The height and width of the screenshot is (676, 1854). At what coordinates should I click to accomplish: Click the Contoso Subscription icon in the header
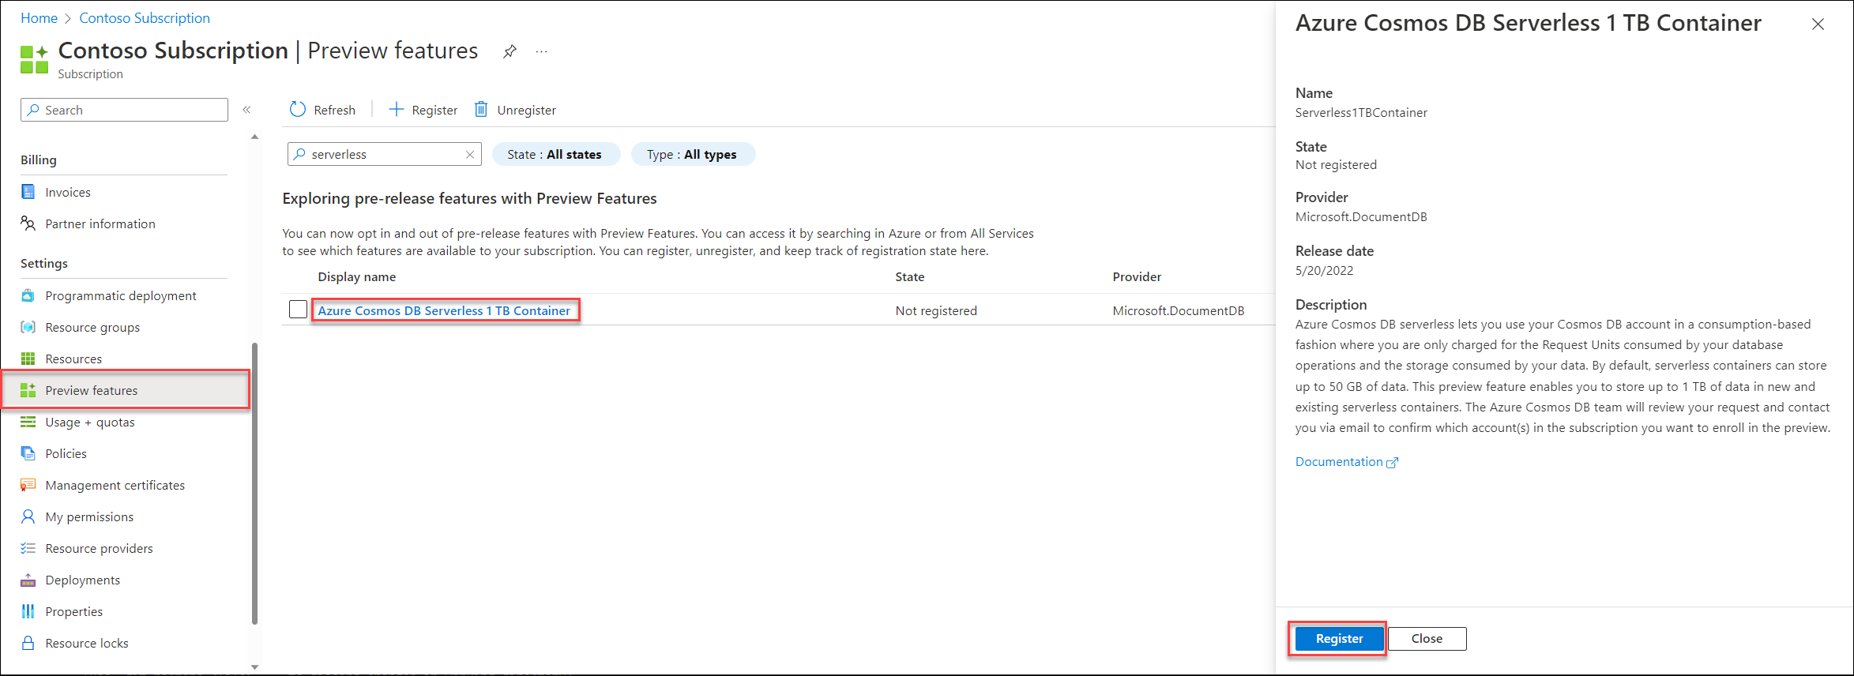pos(34,59)
